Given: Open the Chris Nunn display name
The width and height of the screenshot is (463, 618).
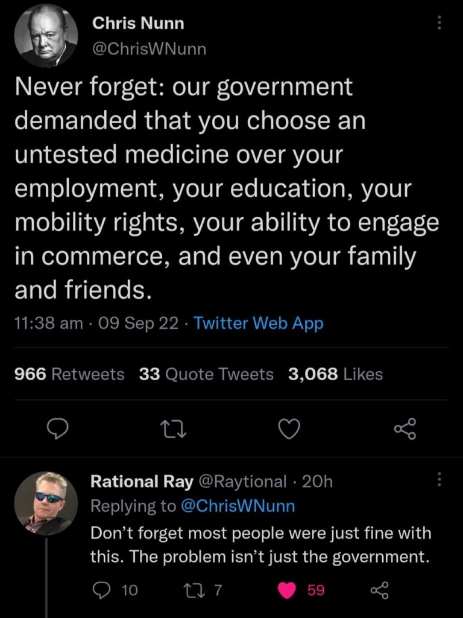Looking at the screenshot, I should (x=138, y=24).
